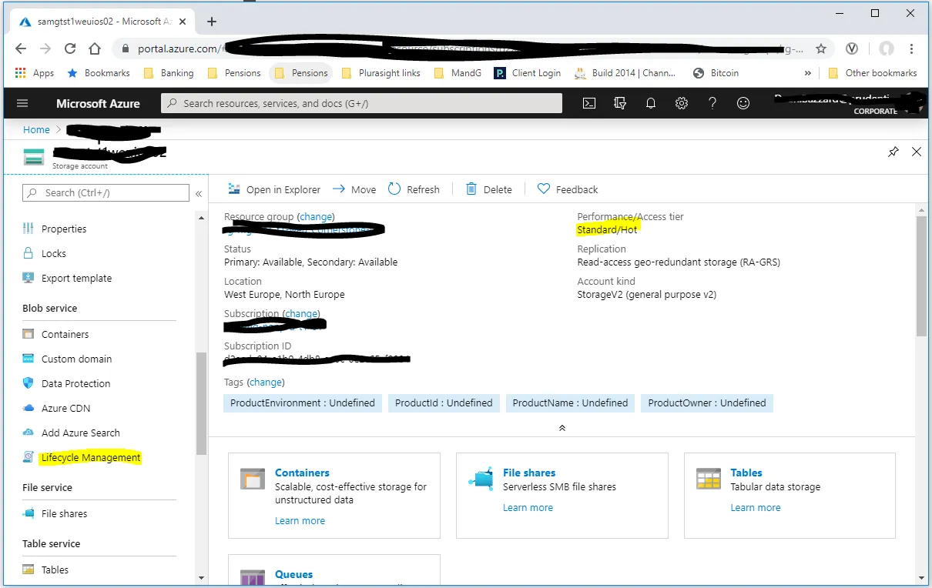Viewport: 932px width, 588px height.
Task: Open the notifications bell
Action: pyautogui.click(x=651, y=103)
